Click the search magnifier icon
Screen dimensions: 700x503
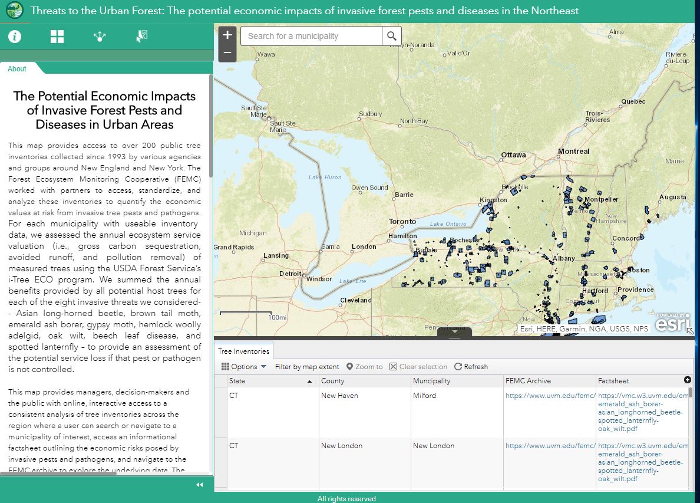[391, 35]
